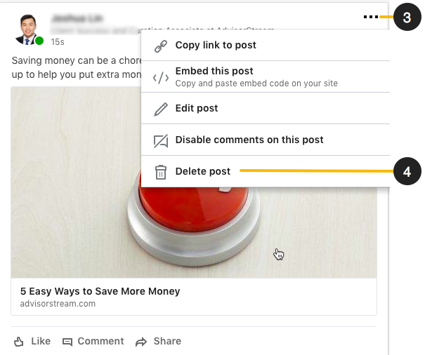Open the 5 Easy Ways to Save More Money link

pyautogui.click(x=100, y=291)
